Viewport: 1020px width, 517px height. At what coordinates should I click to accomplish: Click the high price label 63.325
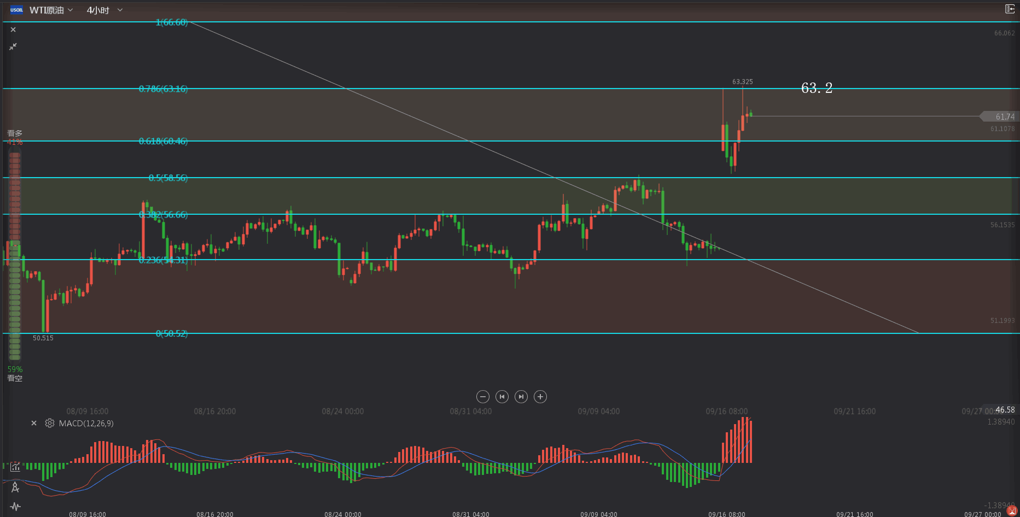pyautogui.click(x=743, y=81)
